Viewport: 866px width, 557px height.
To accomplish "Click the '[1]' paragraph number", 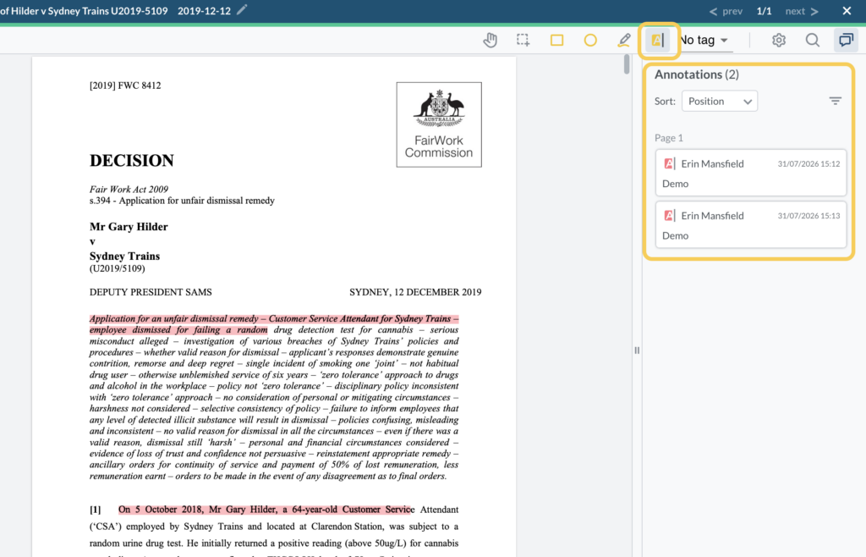I will tap(95, 510).
